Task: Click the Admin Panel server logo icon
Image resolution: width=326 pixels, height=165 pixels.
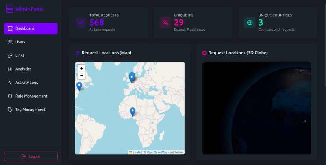Action: pyautogui.click(x=9, y=9)
